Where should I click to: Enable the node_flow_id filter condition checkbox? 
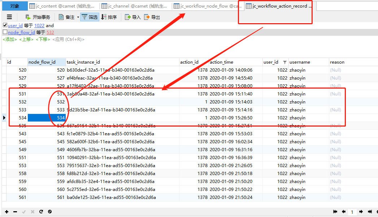coord(5,32)
